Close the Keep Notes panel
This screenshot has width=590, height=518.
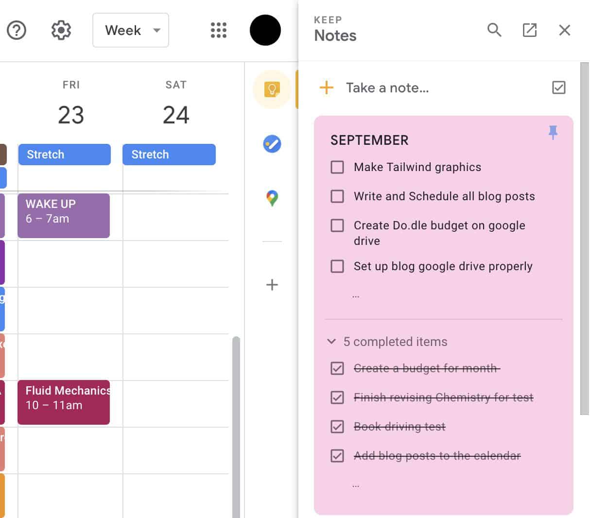click(564, 30)
